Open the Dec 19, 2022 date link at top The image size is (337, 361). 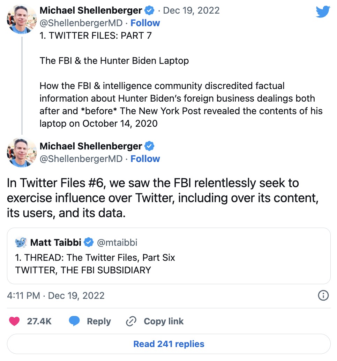pos(191,10)
